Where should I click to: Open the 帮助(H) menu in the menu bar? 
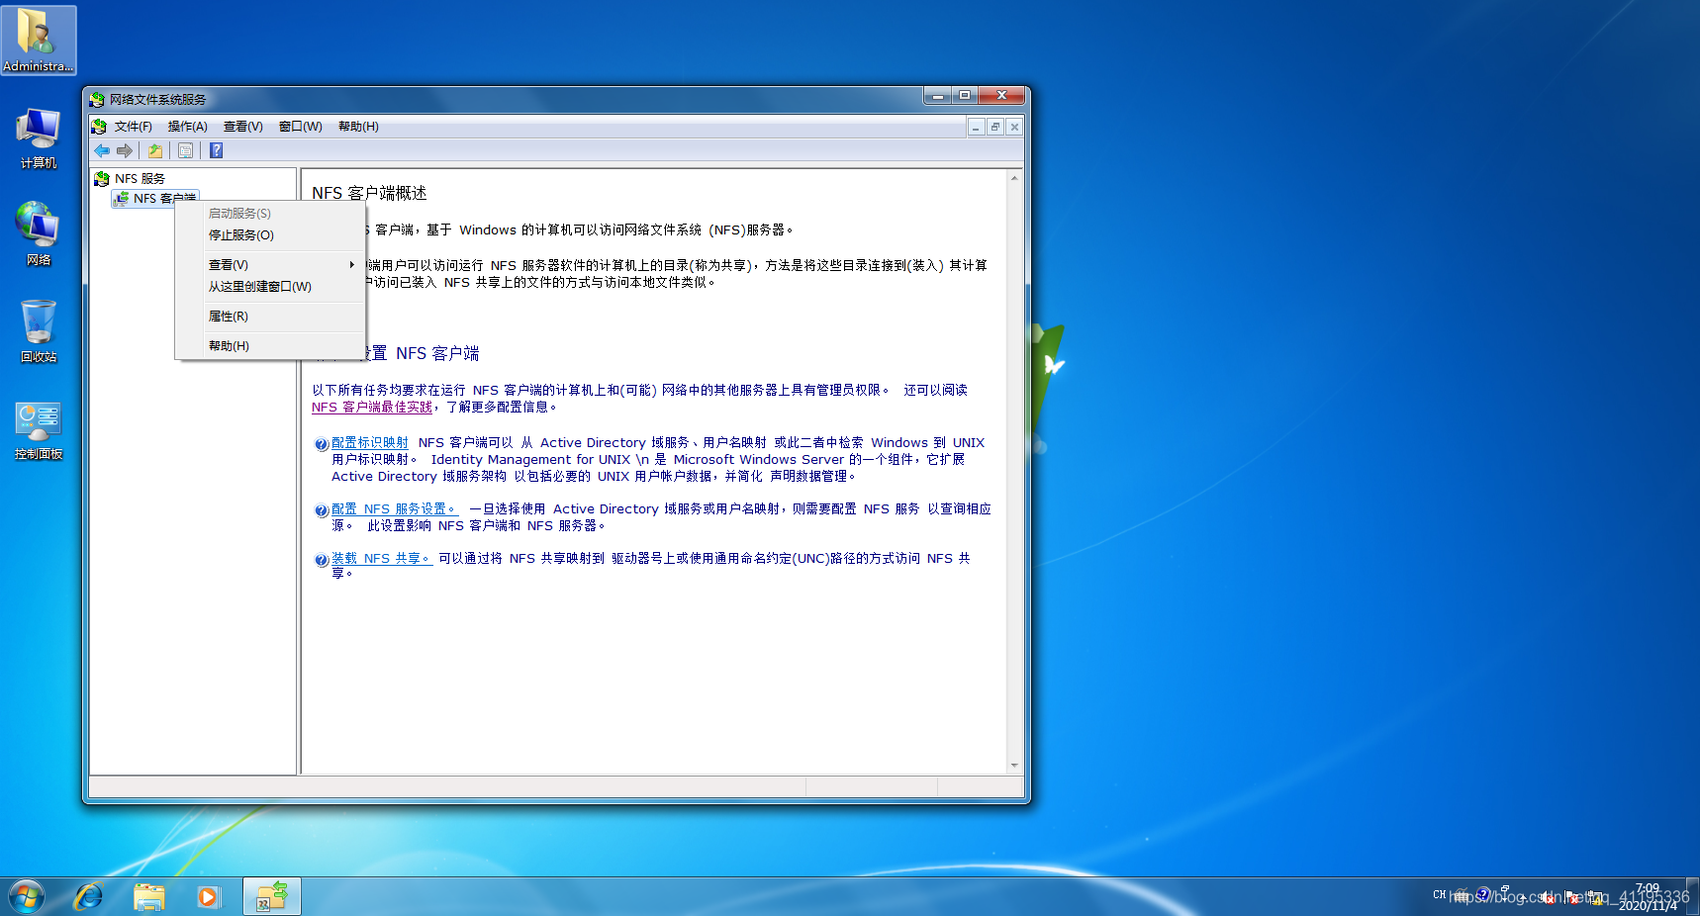pos(358,127)
